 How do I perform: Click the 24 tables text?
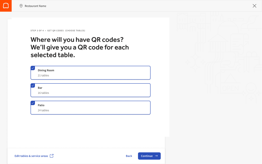pos(43,110)
